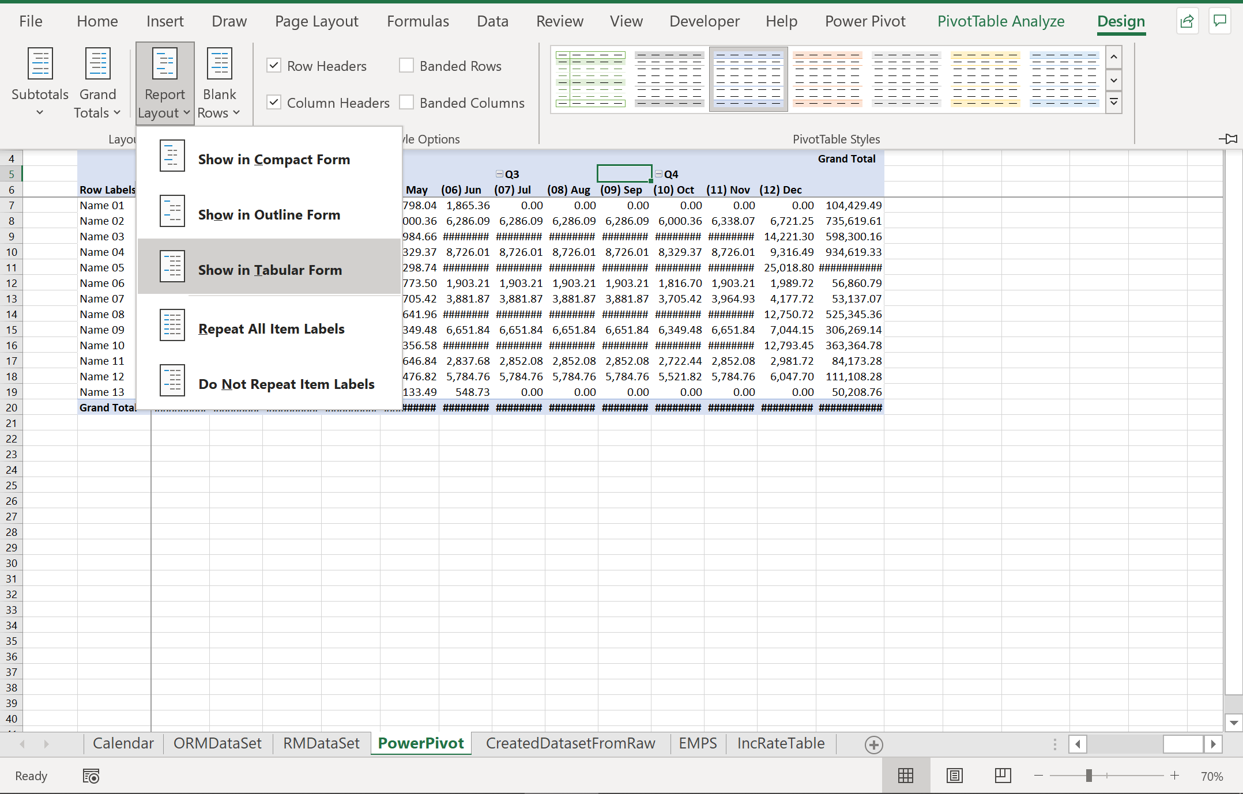Open the Formulas ribbon tab
Viewport: 1243px width, 794px height.
pyautogui.click(x=418, y=21)
